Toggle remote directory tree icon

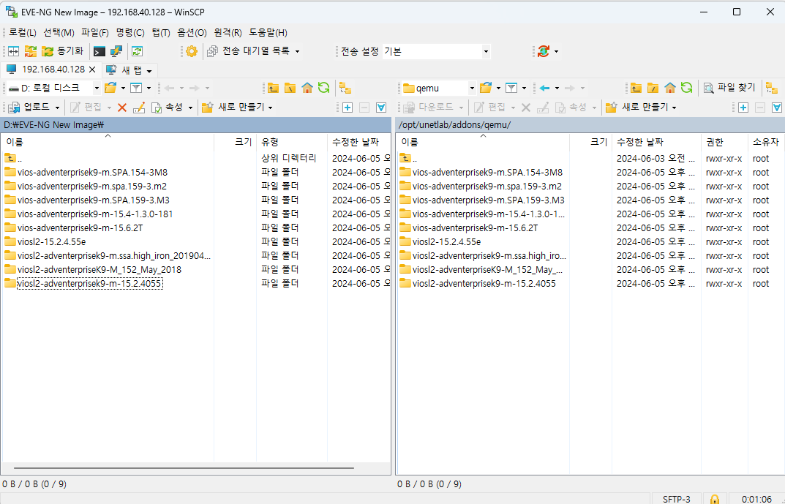click(x=772, y=88)
